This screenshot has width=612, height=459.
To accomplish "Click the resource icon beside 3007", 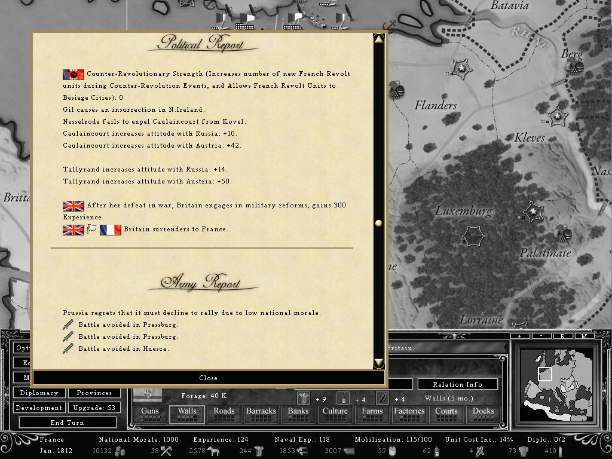I will [348, 451].
